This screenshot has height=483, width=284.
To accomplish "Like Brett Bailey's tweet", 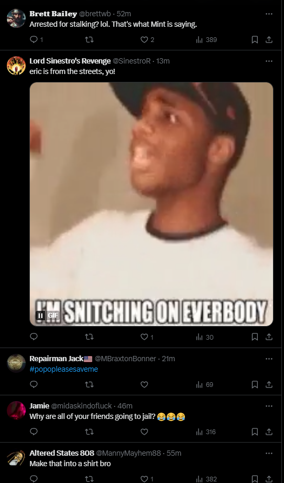I will 145,40.
